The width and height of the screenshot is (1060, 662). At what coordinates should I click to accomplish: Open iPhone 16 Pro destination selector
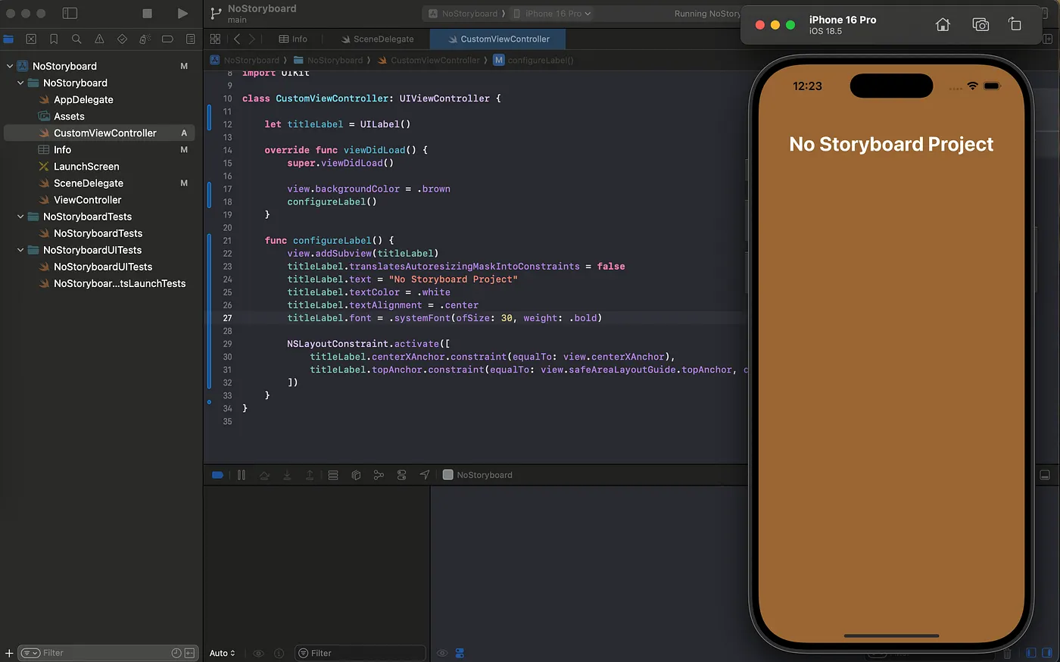[552, 14]
